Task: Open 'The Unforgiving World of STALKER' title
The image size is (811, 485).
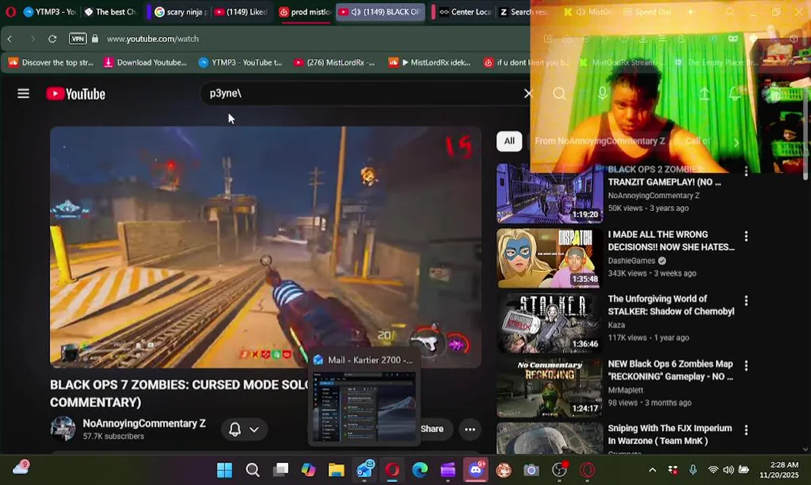Action: click(671, 305)
